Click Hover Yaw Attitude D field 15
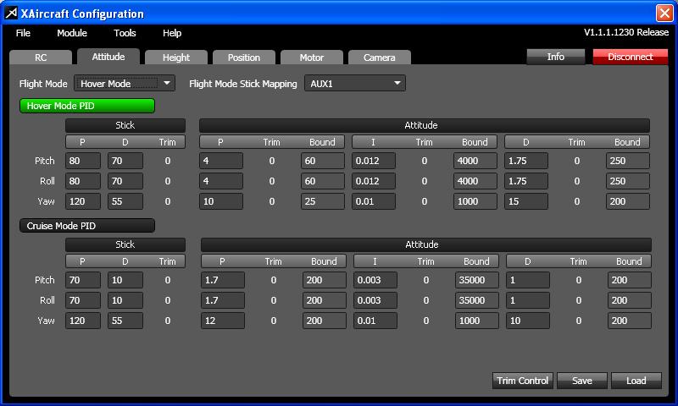The image size is (678, 406). coord(525,201)
